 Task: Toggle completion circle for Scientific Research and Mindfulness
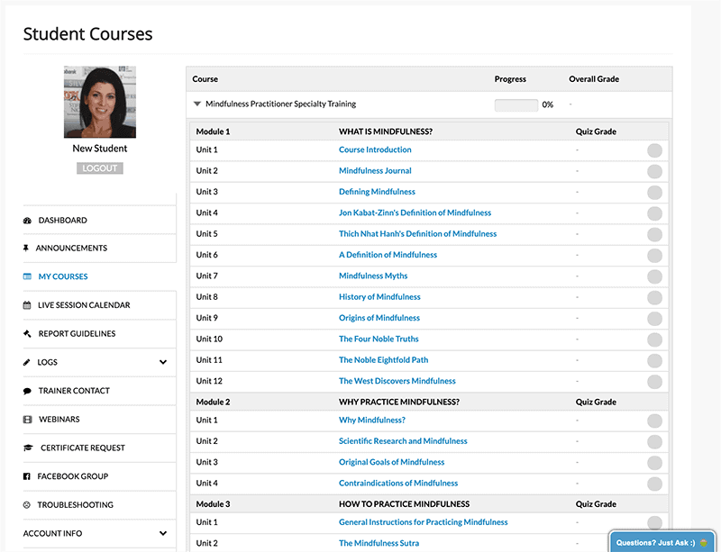[654, 442]
